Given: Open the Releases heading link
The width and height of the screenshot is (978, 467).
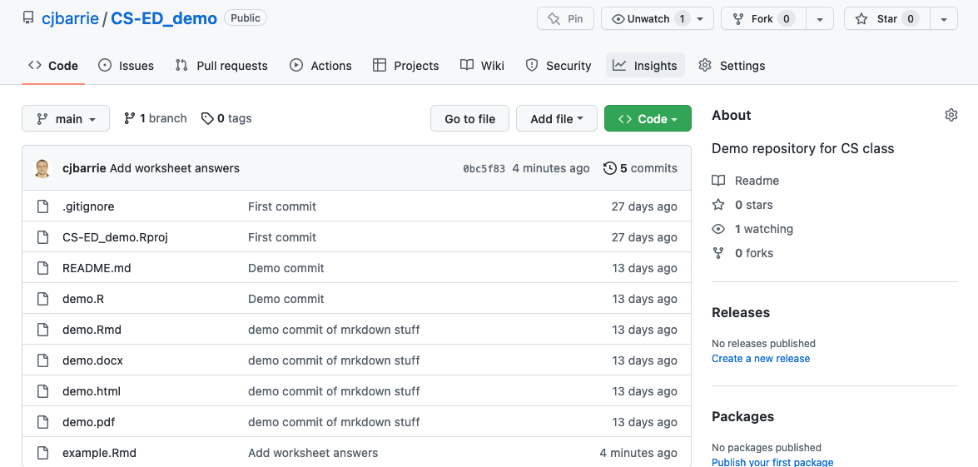Looking at the screenshot, I should pos(740,312).
